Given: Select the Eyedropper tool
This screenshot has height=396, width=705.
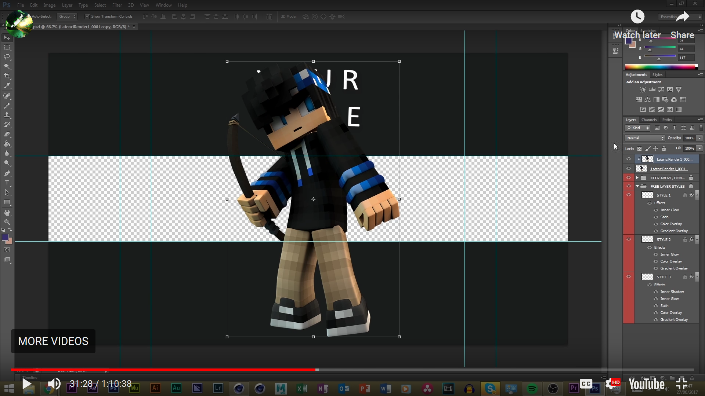Looking at the screenshot, I should [7, 86].
